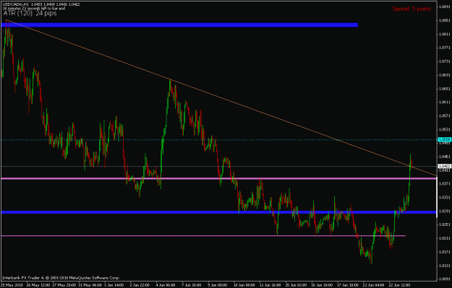The image size is (452, 288).
Task: Select the thick pink horizontal line near 1.0391
Action: (219, 178)
